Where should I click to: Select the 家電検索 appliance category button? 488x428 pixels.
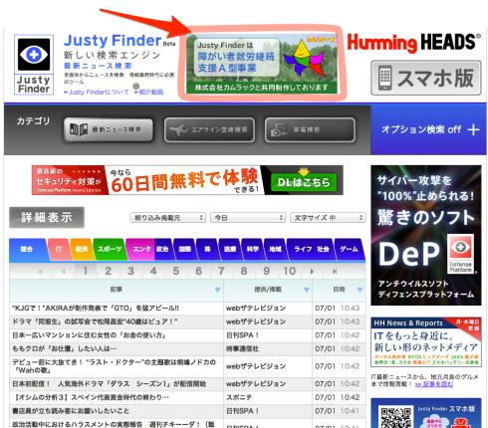tap(310, 129)
